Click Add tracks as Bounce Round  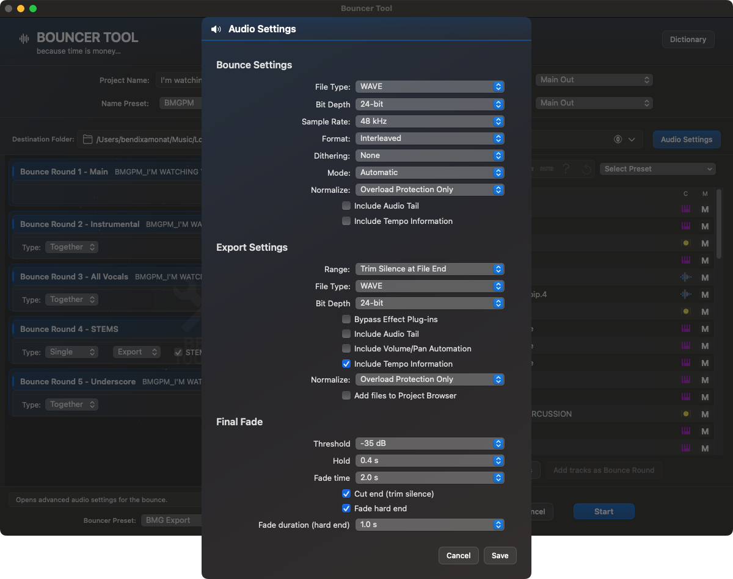click(x=604, y=470)
